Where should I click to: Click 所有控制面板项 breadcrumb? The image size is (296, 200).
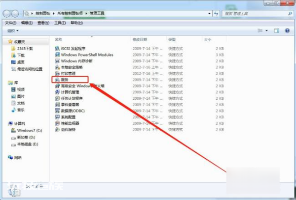pyautogui.click(x=70, y=13)
